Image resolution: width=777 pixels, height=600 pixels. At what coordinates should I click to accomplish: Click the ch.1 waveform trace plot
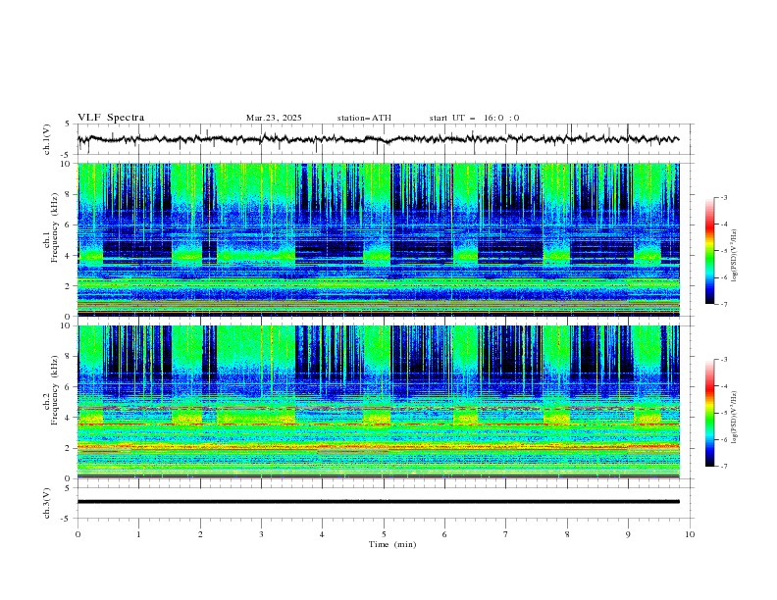[x=379, y=139]
